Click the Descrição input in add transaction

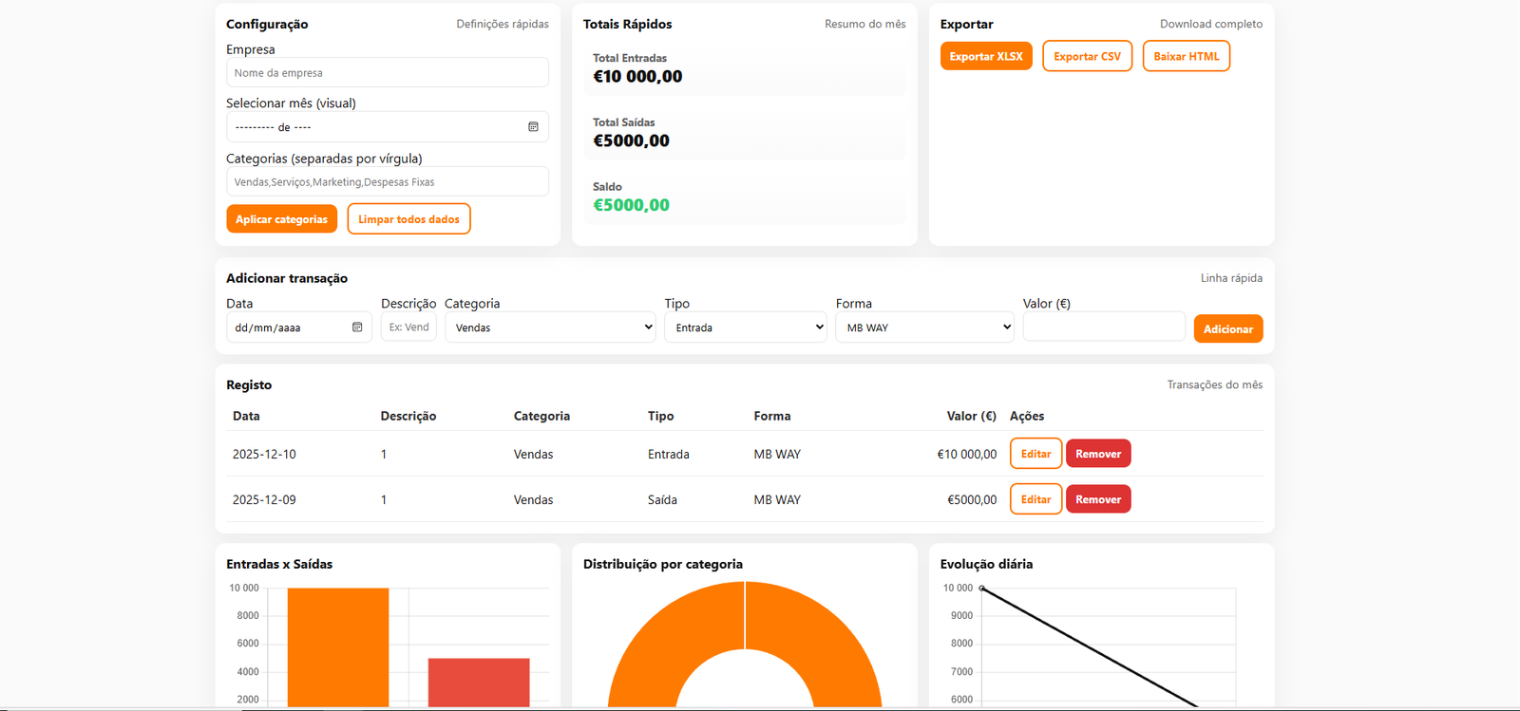(408, 327)
